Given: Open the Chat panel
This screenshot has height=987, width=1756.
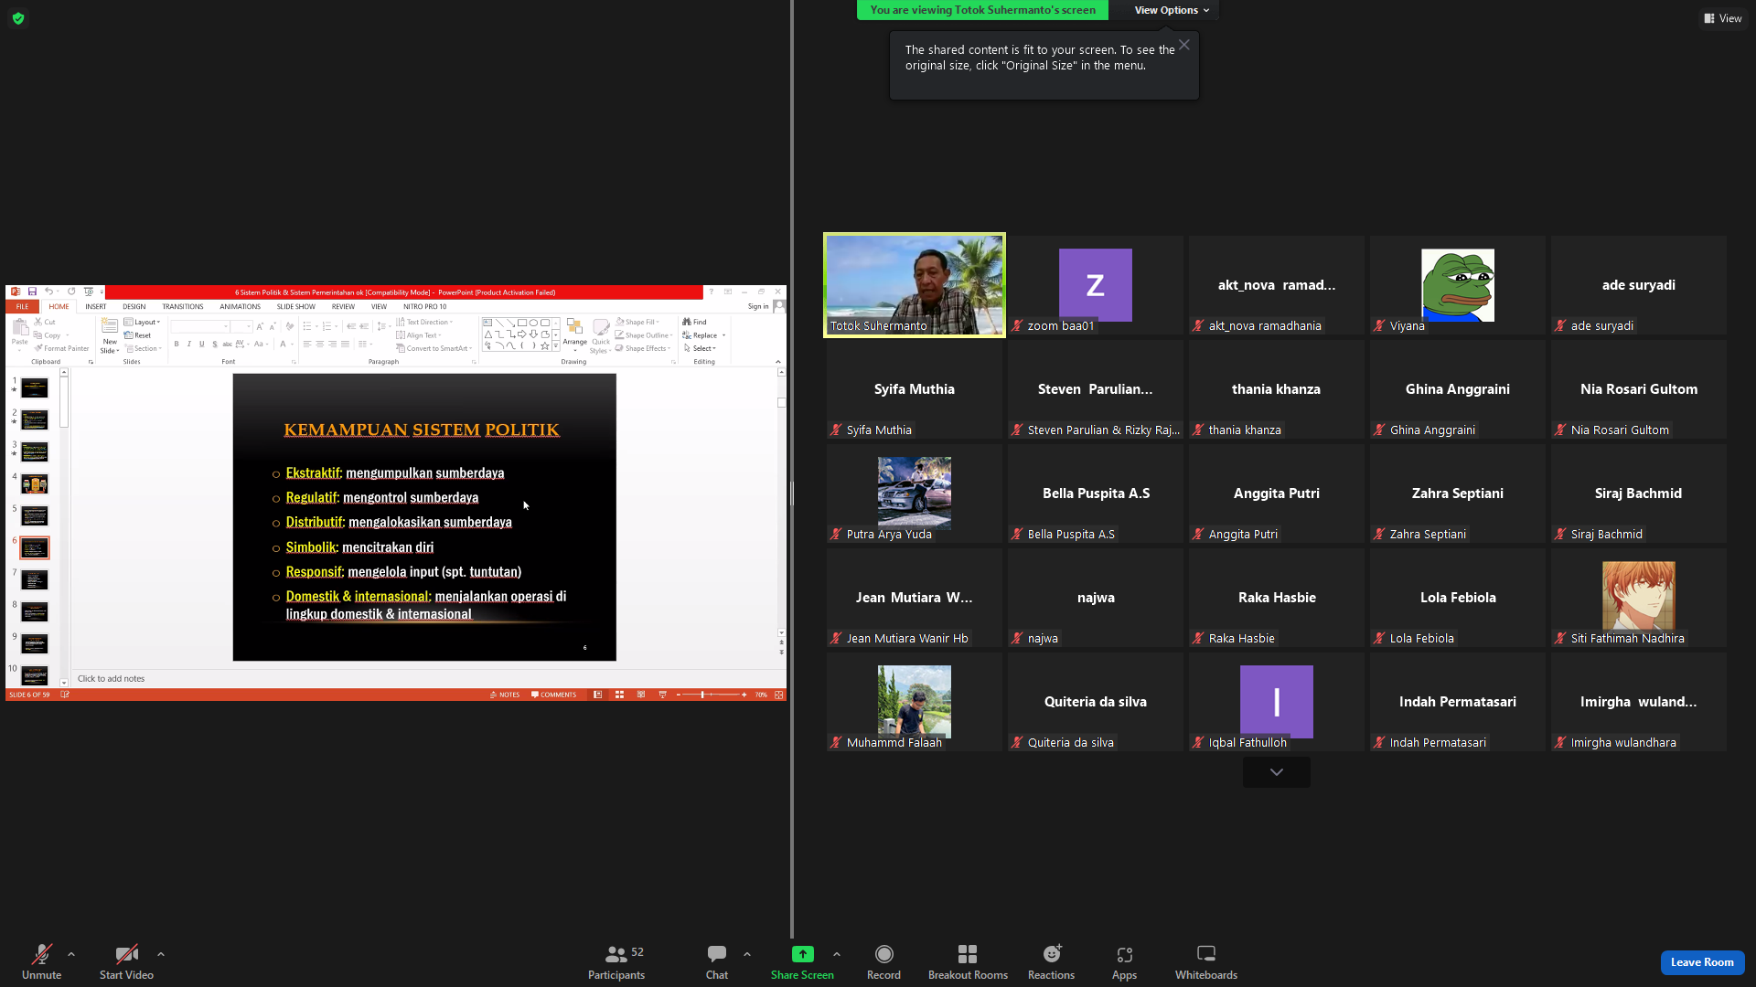Looking at the screenshot, I should (x=717, y=961).
